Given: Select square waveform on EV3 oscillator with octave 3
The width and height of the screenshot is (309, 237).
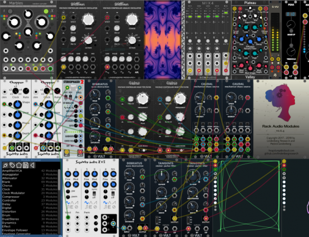Looking at the screenshot, I should (67, 207).
